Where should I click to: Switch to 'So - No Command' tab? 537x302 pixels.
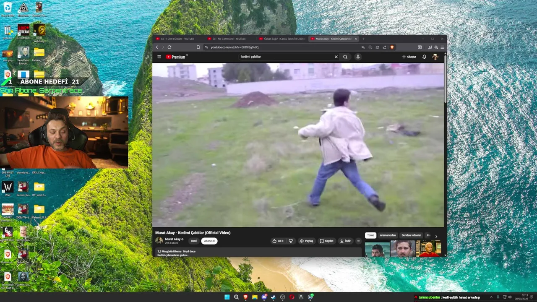click(x=229, y=39)
